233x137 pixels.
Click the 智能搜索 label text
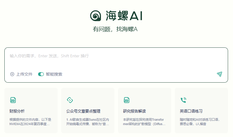click(x=54, y=74)
